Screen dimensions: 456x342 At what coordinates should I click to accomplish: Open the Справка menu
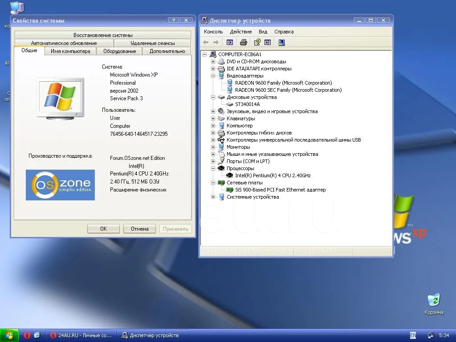tap(284, 32)
